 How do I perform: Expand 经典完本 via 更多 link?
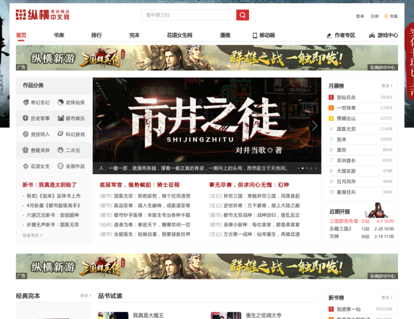(x=85, y=296)
